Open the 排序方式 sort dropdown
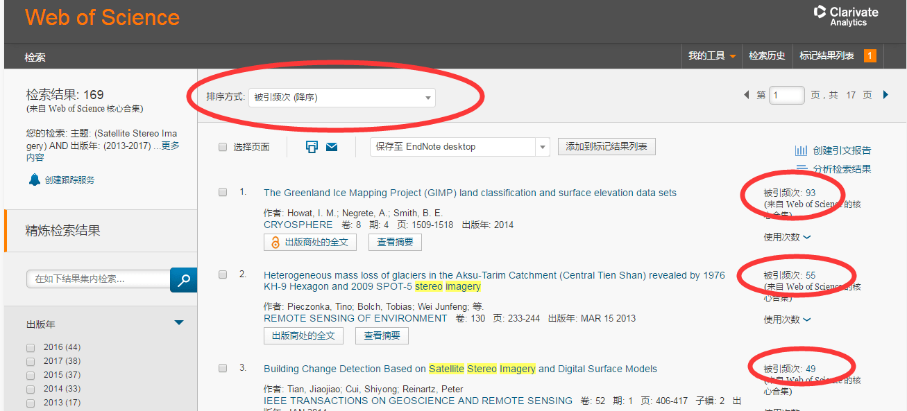This screenshot has height=411, width=907. point(342,98)
